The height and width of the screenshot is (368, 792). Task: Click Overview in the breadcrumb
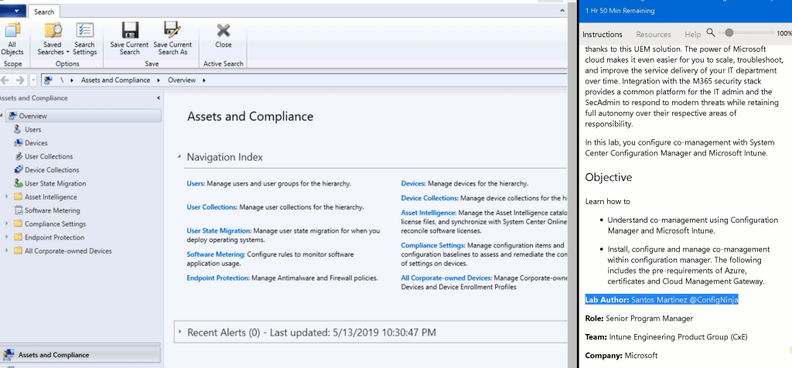(182, 80)
